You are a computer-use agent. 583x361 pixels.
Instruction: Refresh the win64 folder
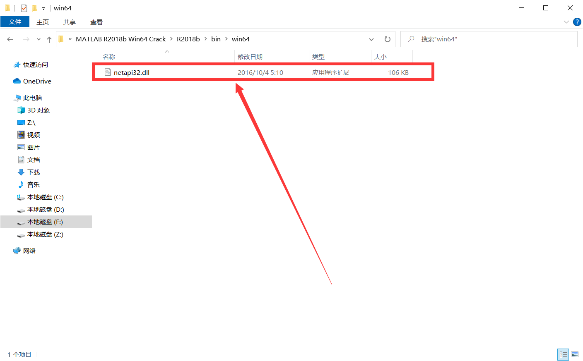click(x=387, y=39)
